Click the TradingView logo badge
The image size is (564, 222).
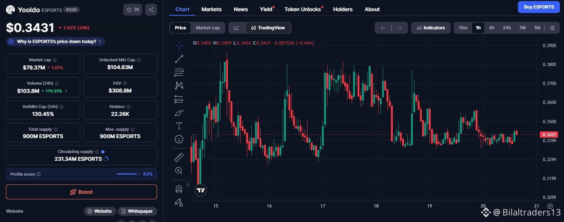(x=201, y=190)
